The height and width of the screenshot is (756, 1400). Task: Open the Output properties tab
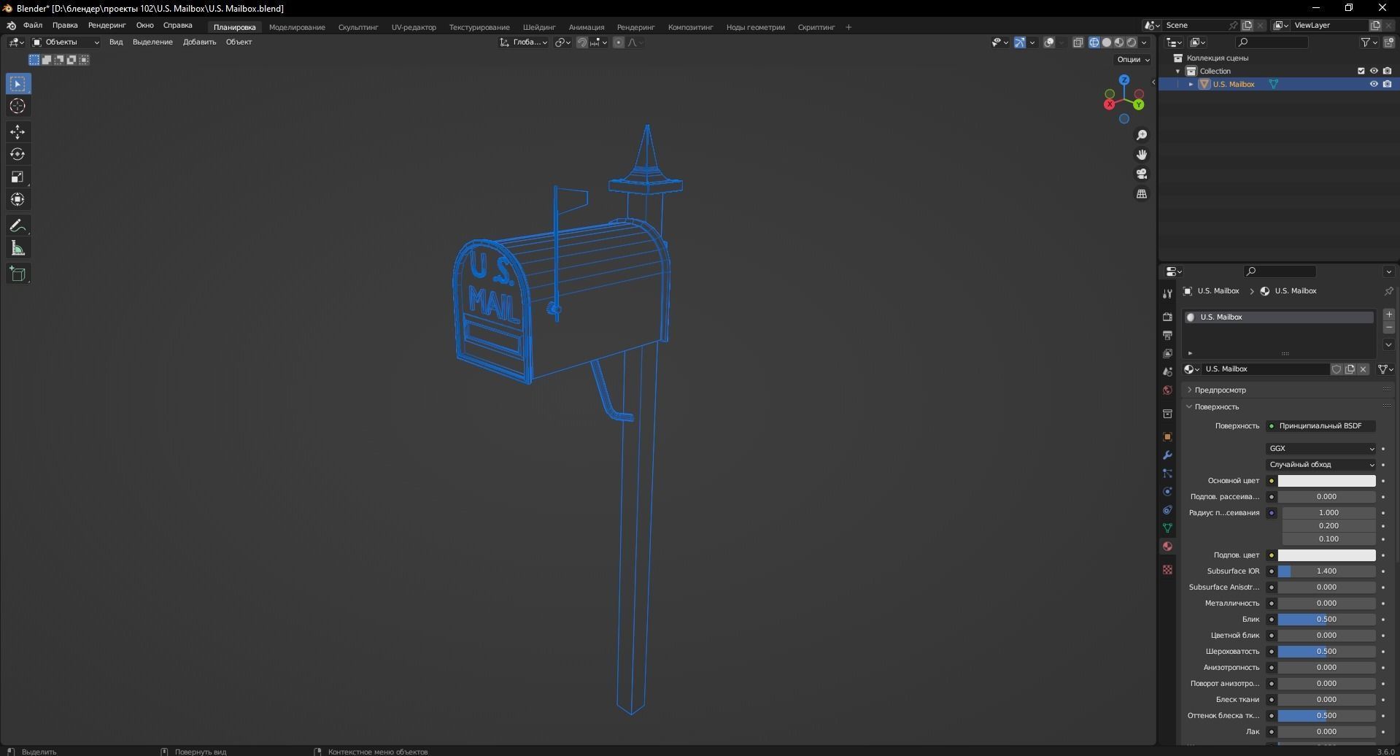click(x=1167, y=335)
